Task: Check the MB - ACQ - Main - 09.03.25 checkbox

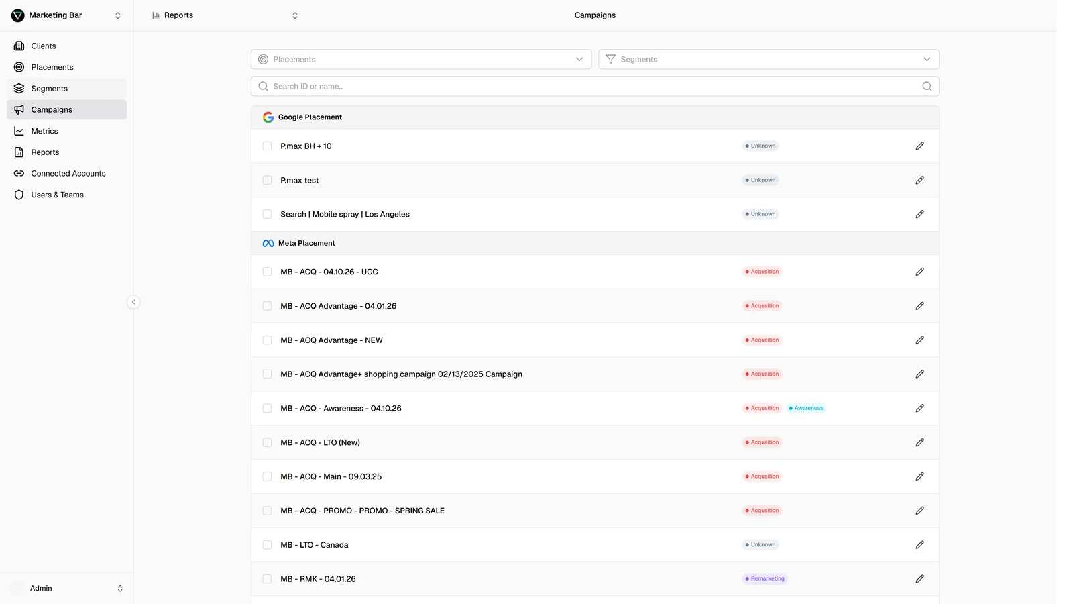Action: point(267,476)
